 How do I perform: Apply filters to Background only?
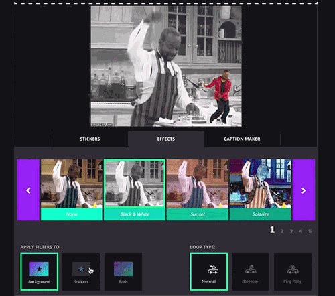40,272
